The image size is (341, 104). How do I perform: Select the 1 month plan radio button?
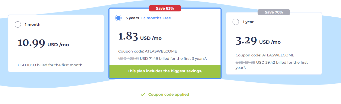18,25
